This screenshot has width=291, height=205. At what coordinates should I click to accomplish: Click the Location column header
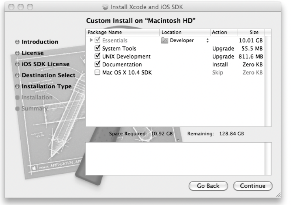[185, 32]
